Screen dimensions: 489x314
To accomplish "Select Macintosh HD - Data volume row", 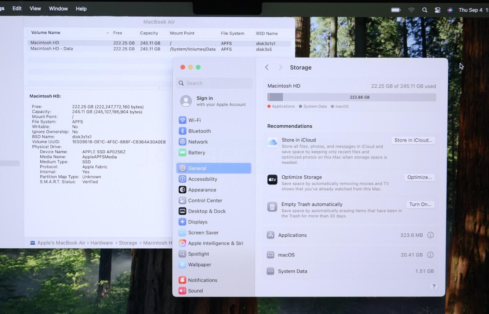I will click(159, 49).
